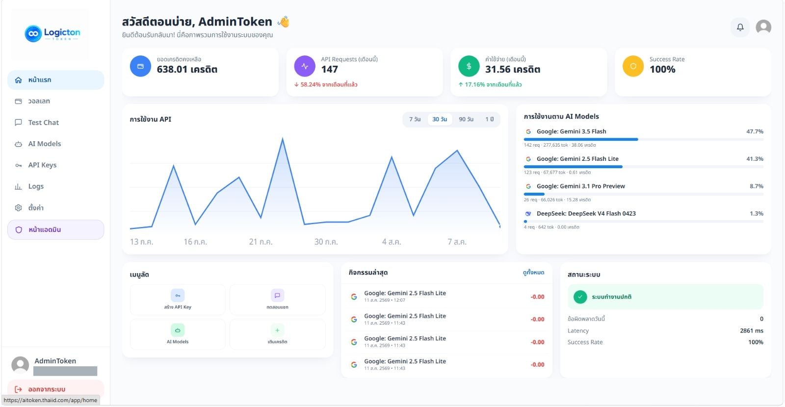
Task: Switch the API chart to 7 วัน
Action: pos(415,119)
